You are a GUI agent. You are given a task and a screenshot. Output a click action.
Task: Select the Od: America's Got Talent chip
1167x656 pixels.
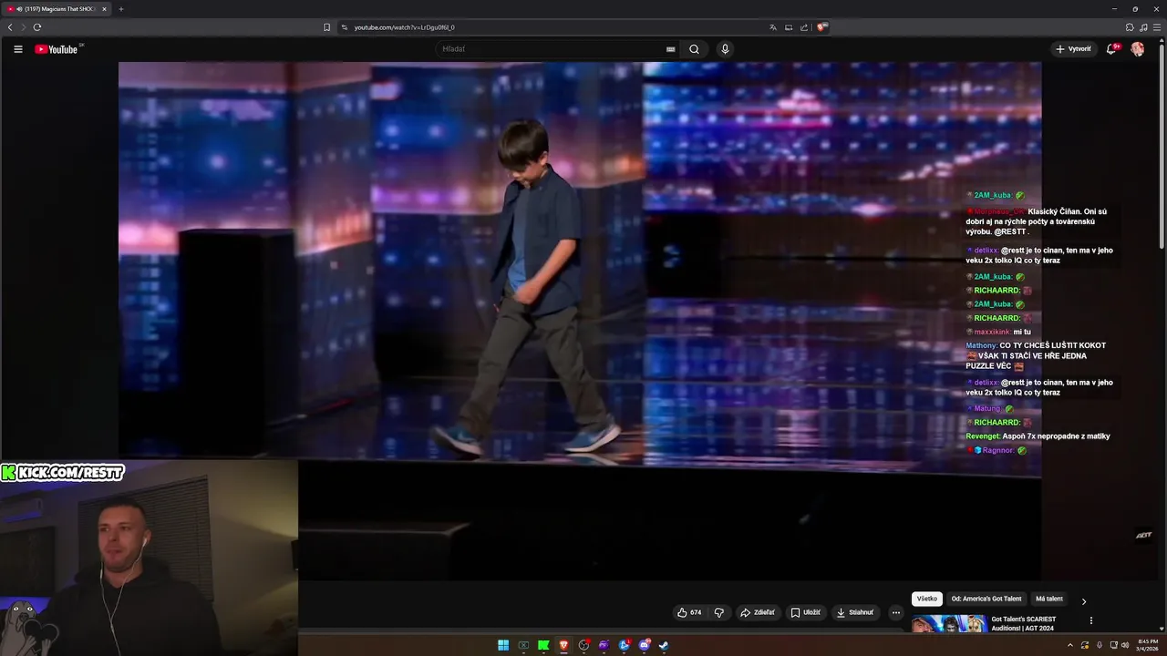(x=986, y=599)
